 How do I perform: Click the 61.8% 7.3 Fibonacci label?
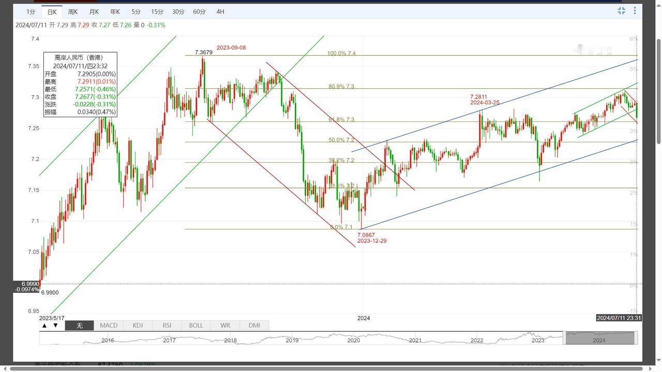(x=341, y=119)
